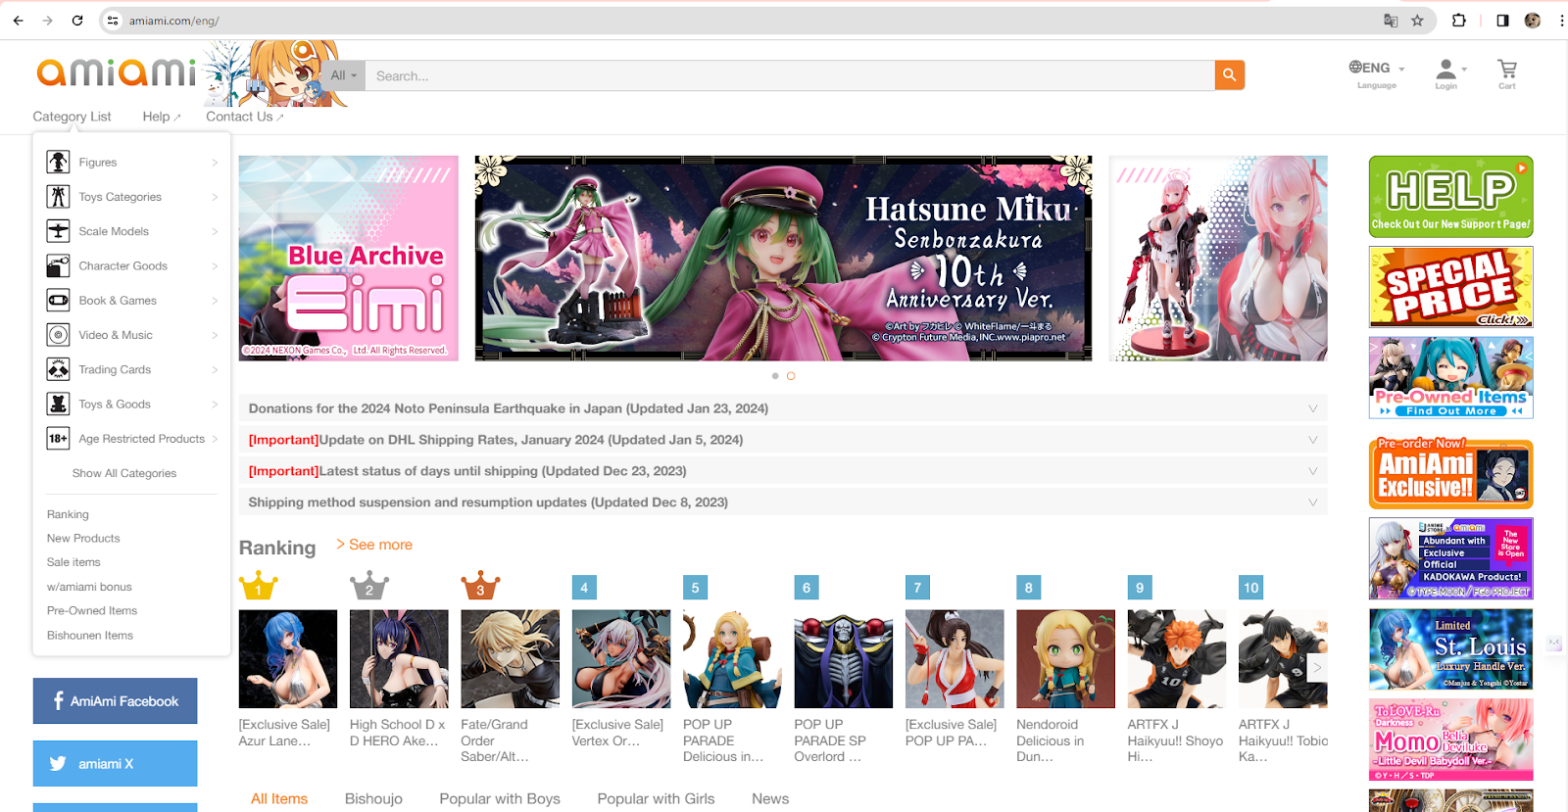Open the Ranking sidebar link
The width and height of the screenshot is (1568, 812).
point(68,514)
